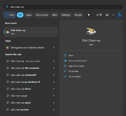Click the search box containing 'disk clean up'
Screen dimensions: 126x116
tap(63, 7)
